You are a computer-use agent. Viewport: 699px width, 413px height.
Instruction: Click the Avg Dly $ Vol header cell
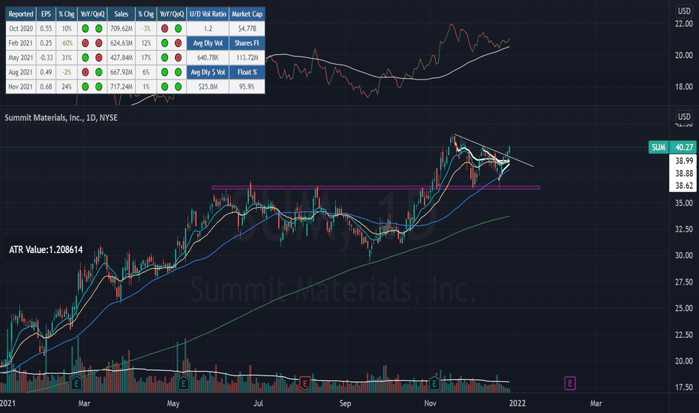click(x=208, y=72)
